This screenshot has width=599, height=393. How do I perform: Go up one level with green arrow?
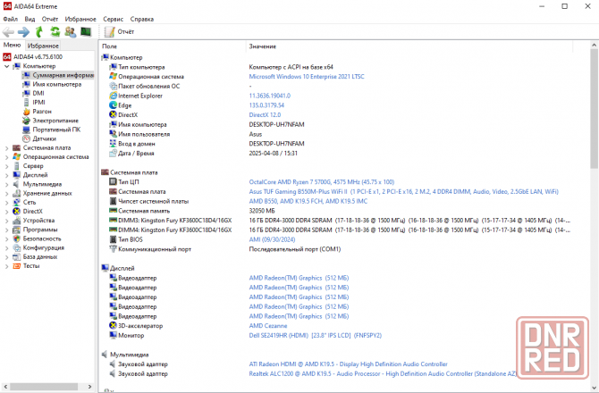point(39,32)
